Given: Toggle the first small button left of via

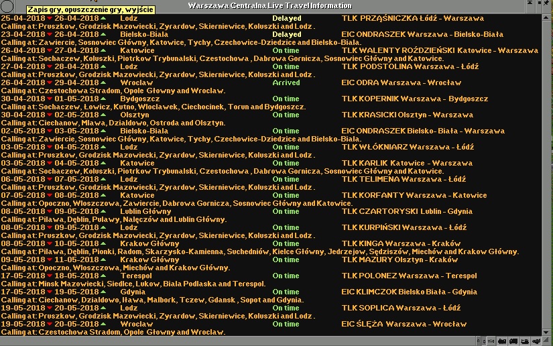Looking at the screenshot, I should (479, 341).
